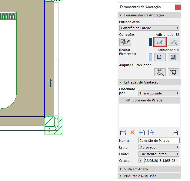Close the Ferramentas de Anotação palette
Image resolution: width=190 pixels, height=181 pixels.
pyautogui.click(x=178, y=7)
